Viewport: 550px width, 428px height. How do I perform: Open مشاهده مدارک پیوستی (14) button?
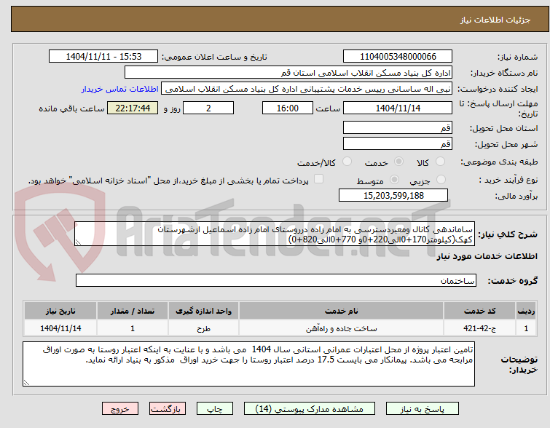point(310,409)
